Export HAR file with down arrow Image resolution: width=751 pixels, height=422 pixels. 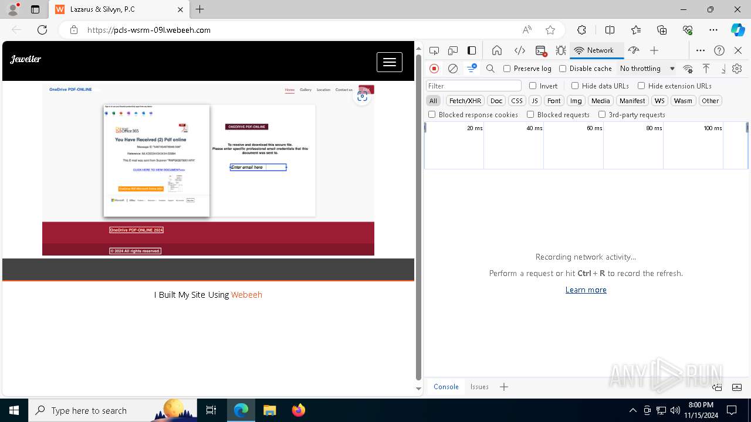click(723, 69)
